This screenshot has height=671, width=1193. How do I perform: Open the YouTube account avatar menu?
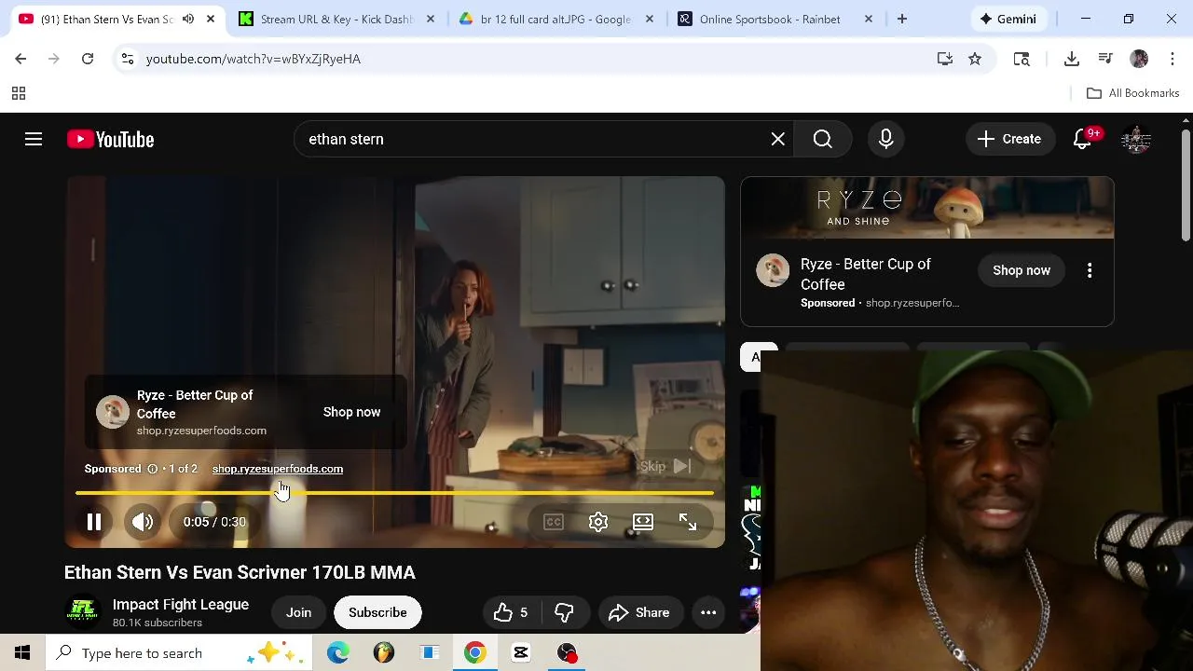tap(1136, 139)
